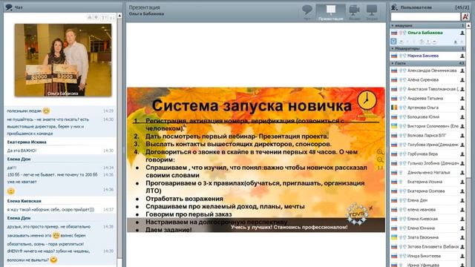
Task: Select presenter Ольга Бабакова in users list
Action: coord(425,33)
